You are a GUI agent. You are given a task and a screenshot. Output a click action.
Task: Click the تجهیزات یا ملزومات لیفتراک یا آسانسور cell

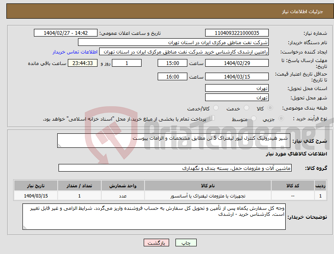(x=208, y=196)
